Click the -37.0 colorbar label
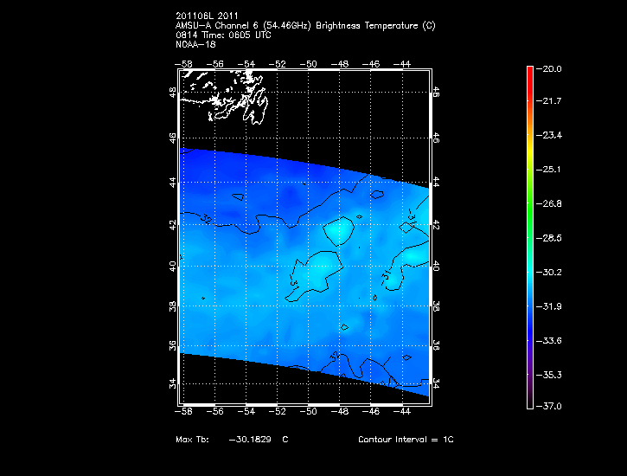Image resolution: width=627 pixels, height=476 pixels. click(550, 406)
